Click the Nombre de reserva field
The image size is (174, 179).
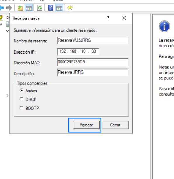pos(93,41)
